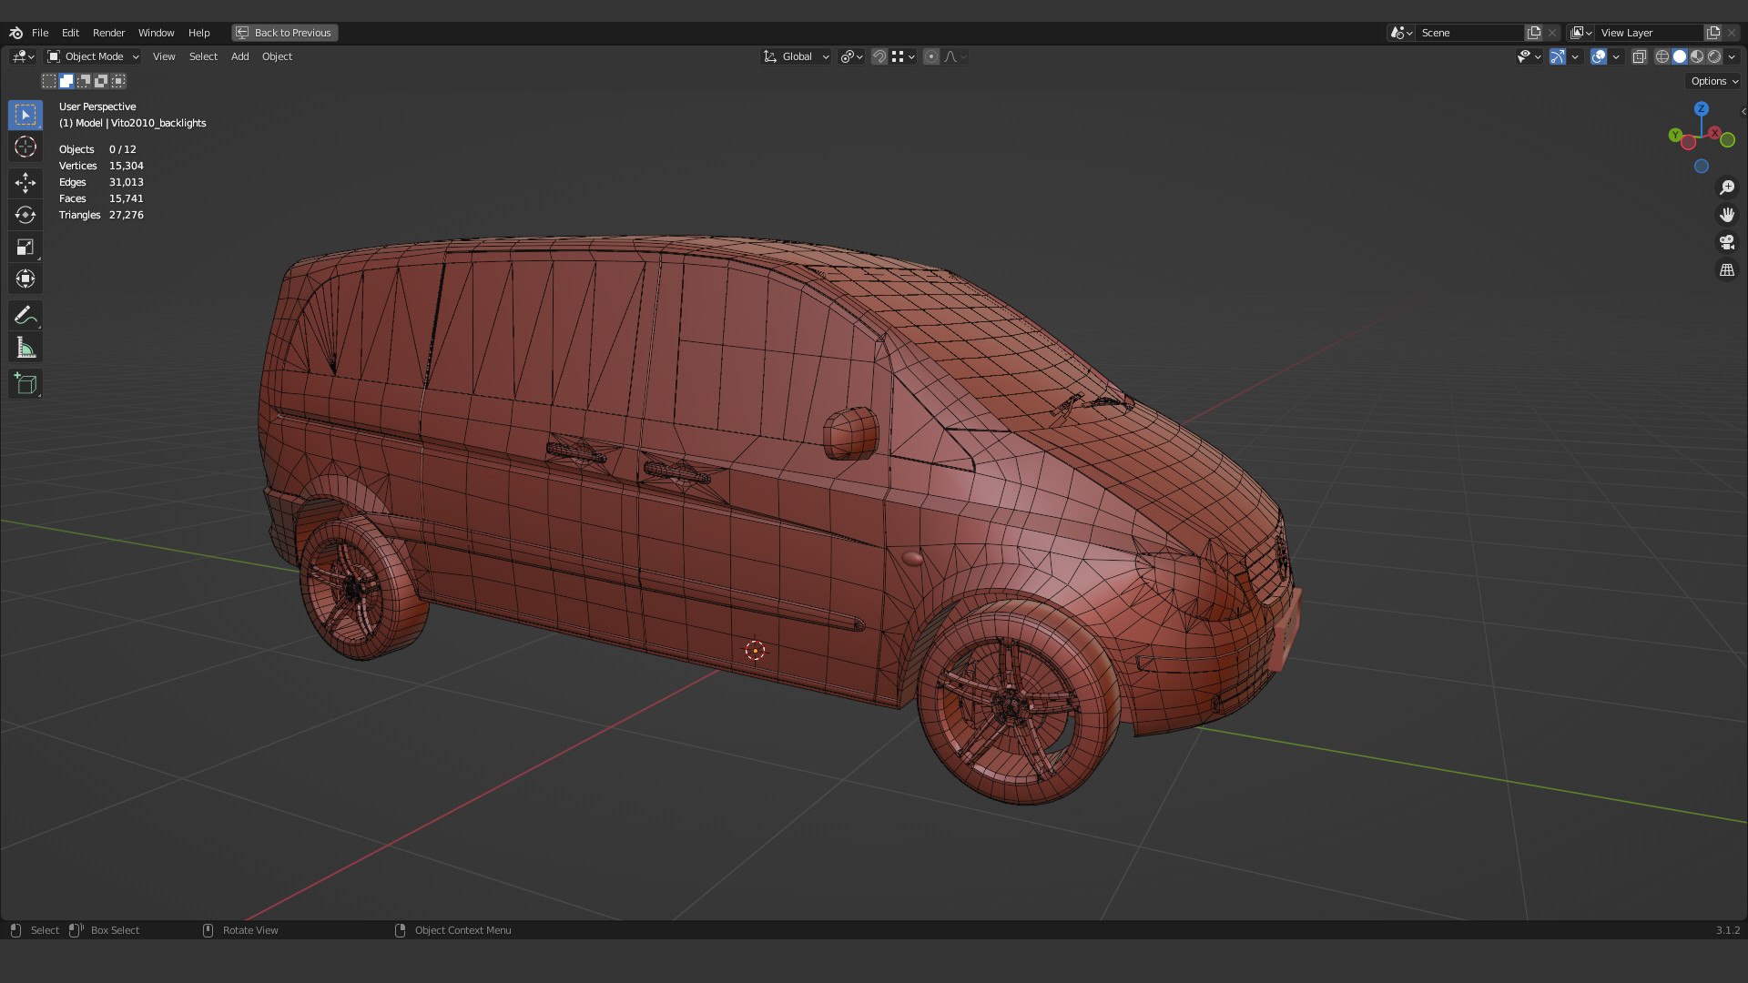Open the File menu
This screenshot has width=1748, height=983.
coord(40,33)
